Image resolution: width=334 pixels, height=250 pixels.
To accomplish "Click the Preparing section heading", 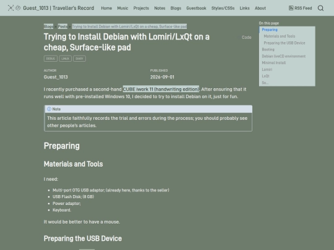I will click(62, 146).
